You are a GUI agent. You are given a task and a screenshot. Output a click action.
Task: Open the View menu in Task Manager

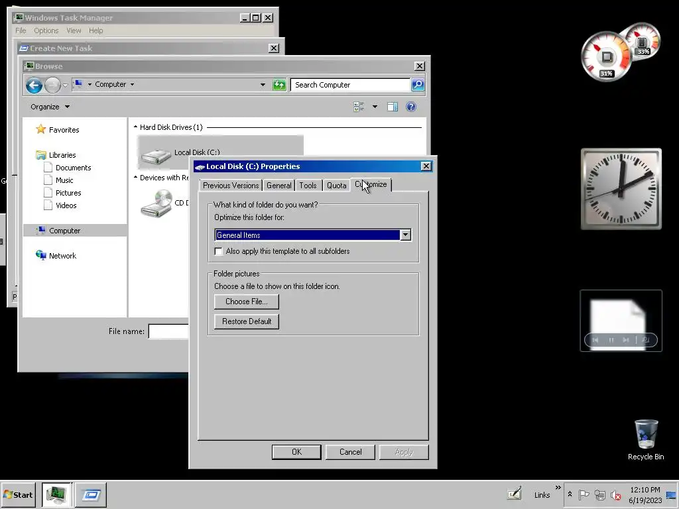(74, 30)
